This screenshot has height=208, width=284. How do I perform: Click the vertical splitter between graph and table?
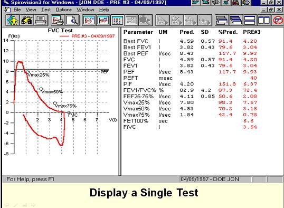120,101
